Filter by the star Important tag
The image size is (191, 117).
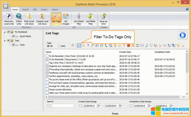click(x=83, y=45)
